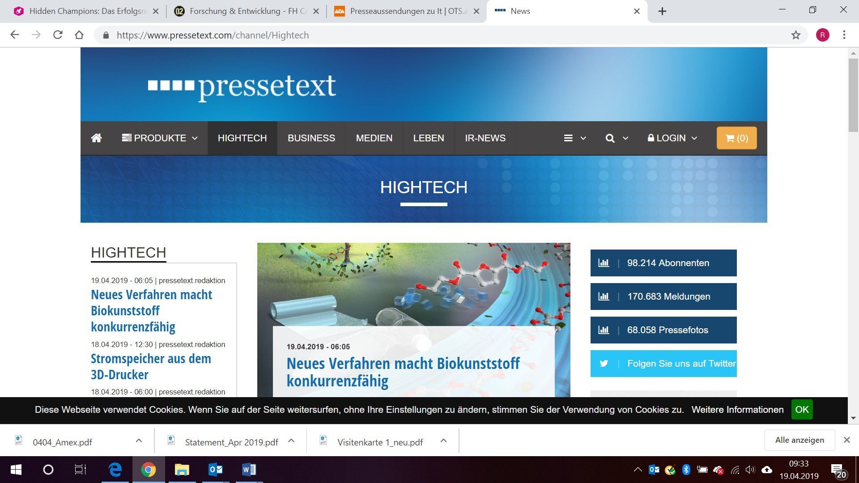Open downloaded file 0404_Amex.pdf
Viewport: 859px width, 483px height.
[x=63, y=442]
